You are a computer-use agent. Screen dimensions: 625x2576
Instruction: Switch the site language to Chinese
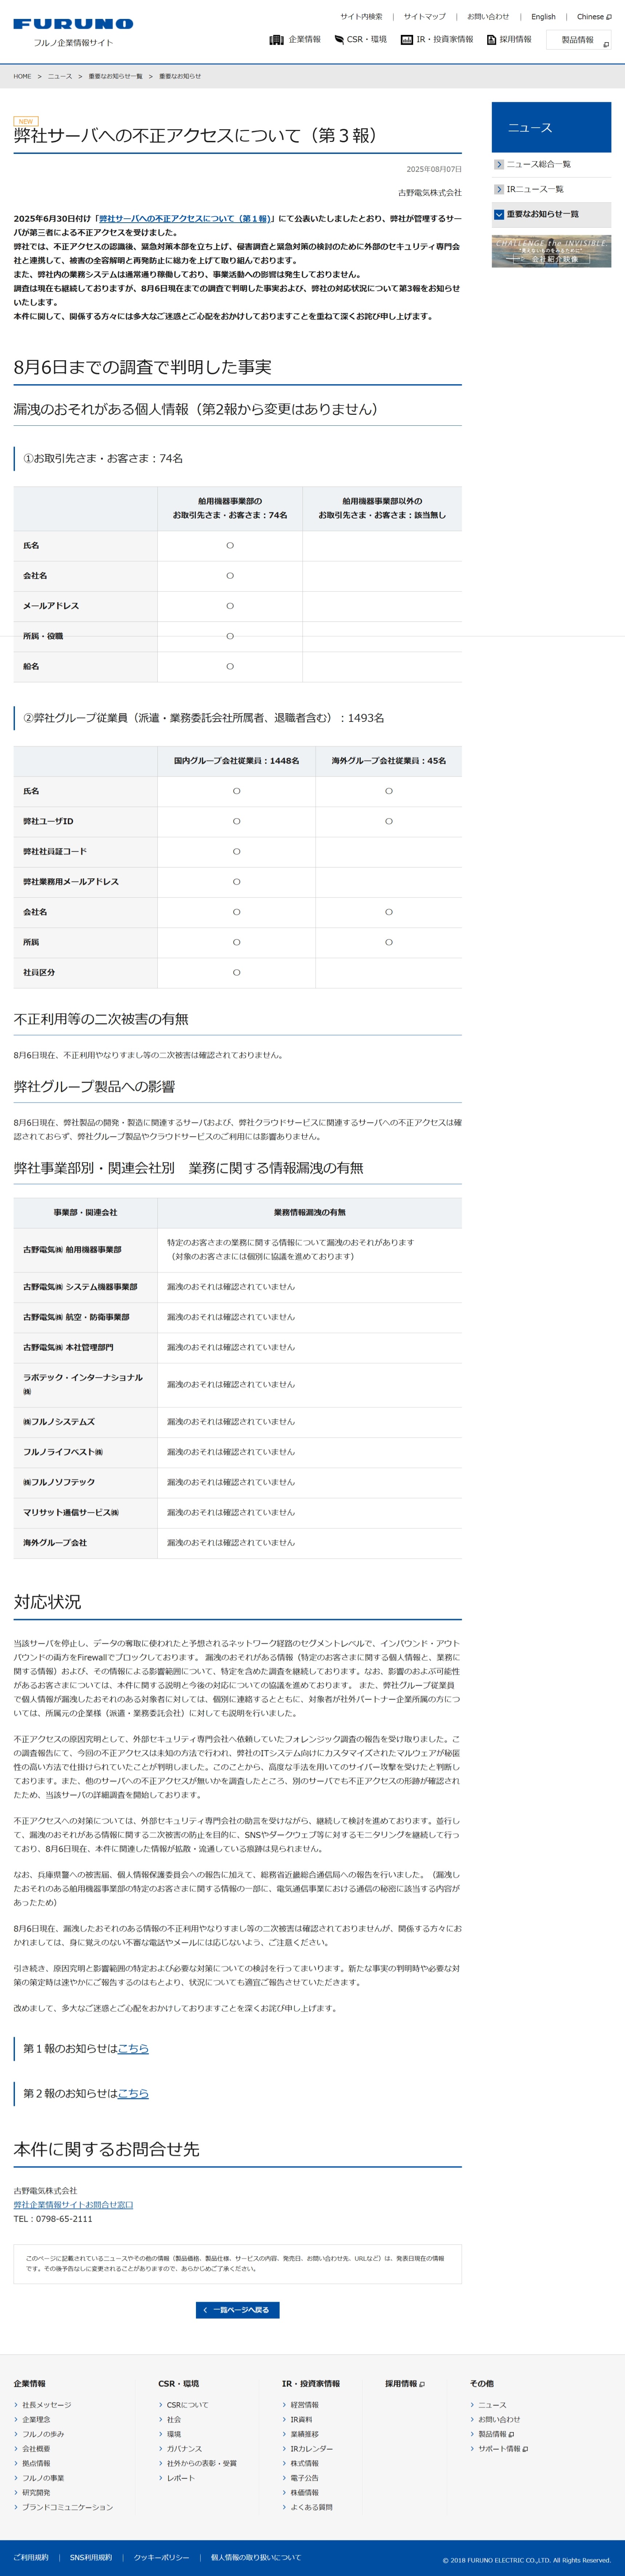[594, 17]
